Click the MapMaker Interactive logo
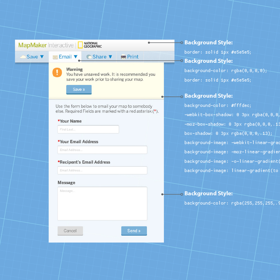Viewport: 280px width, 280px height. tap(46, 45)
